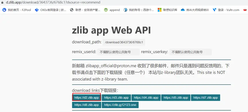The image size is (248, 112).
Task: Focus the remix_userkey input field
Action: (x=190, y=52)
